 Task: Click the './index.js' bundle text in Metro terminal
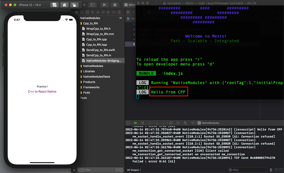coord(171,73)
